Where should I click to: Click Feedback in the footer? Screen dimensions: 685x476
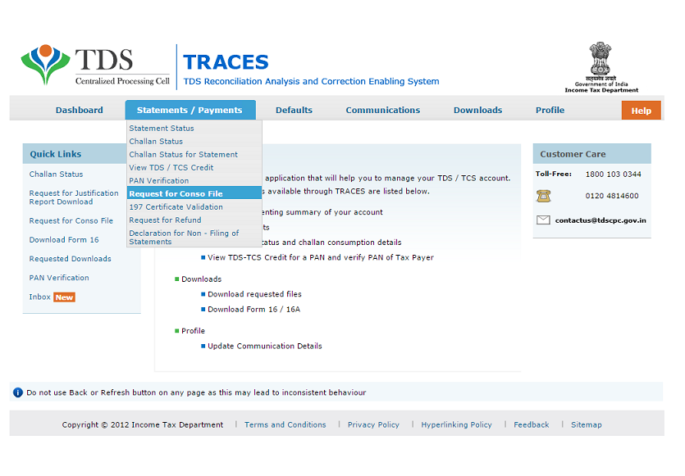pyautogui.click(x=532, y=424)
